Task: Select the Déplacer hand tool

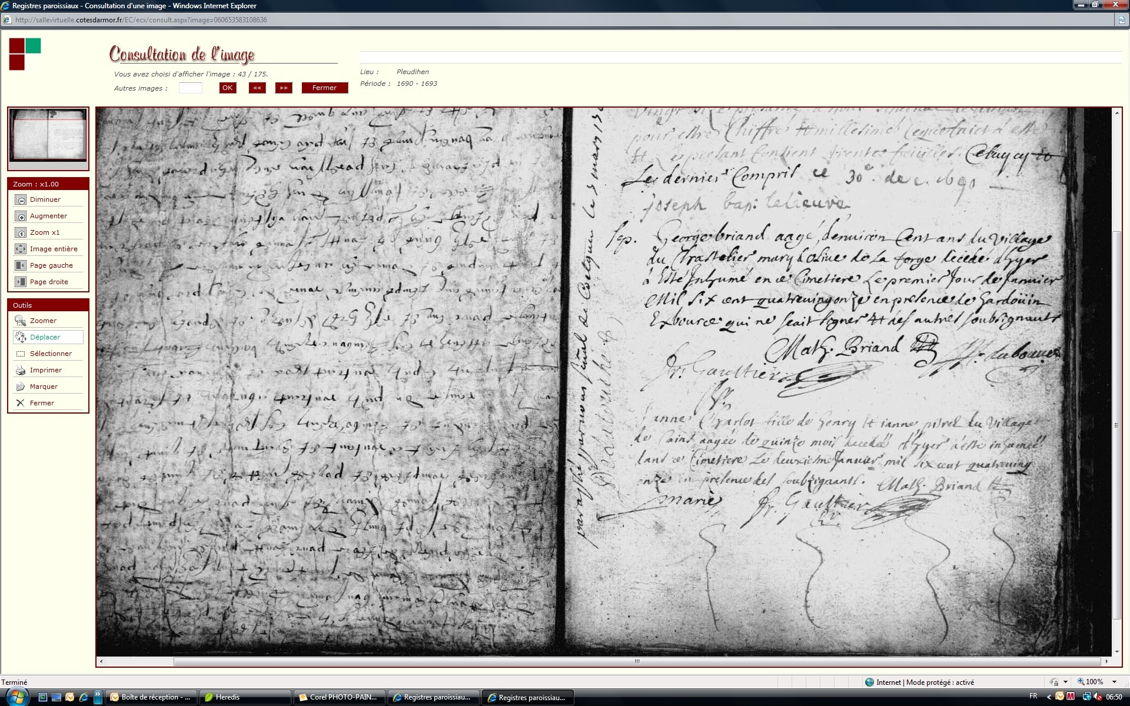Action: (x=21, y=337)
